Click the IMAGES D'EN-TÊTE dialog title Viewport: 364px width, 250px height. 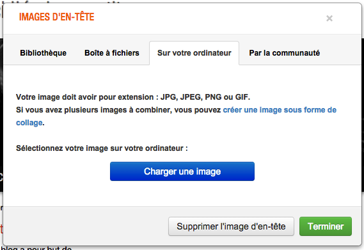tap(57, 17)
